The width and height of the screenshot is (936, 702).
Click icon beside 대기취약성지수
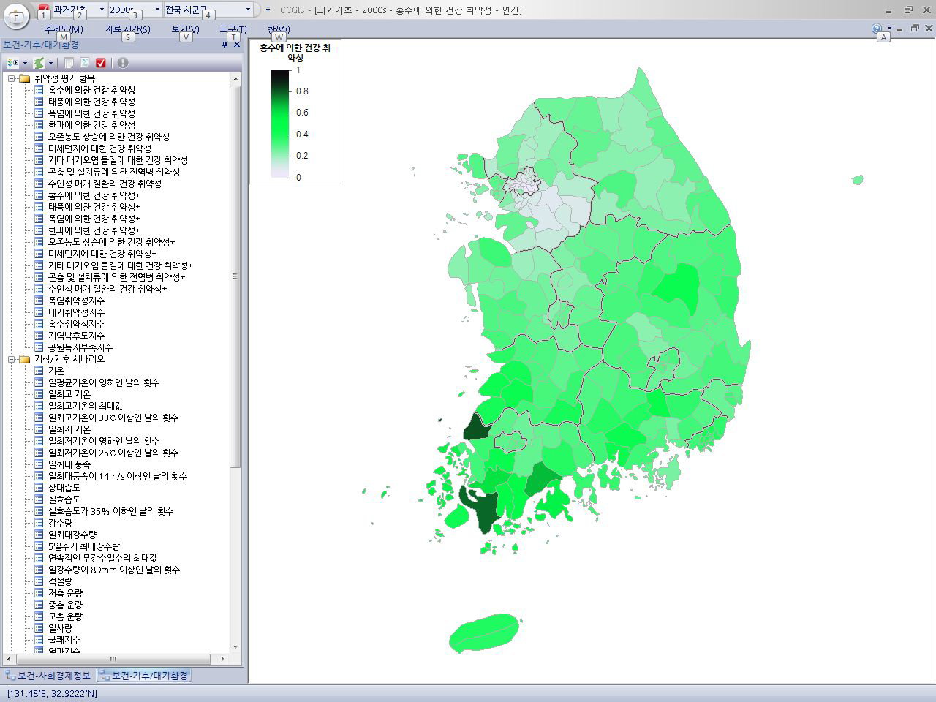point(39,312)
